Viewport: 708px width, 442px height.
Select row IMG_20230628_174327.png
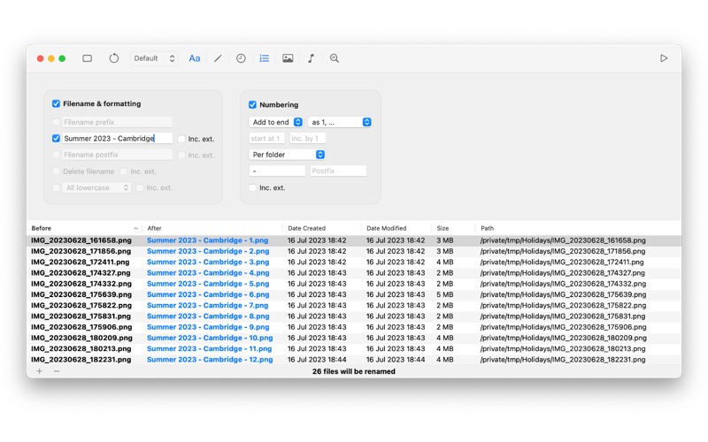coord(354,273)
